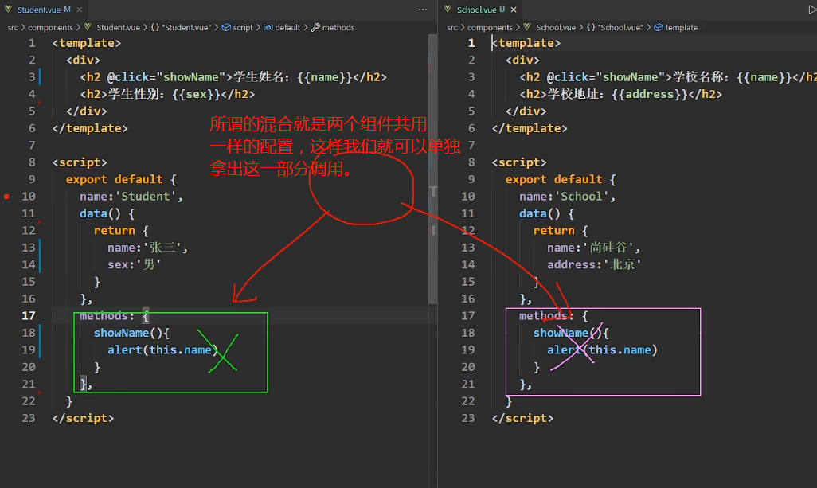
Task: Click 'export default' in School.vue
Action: point(554,179)
